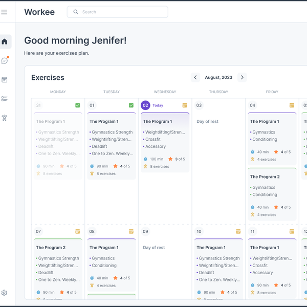Image resolution: width=307 pixels, height=307 pixels.
Task: Click star rating icon on day 01 card
Action: point(115,166)
